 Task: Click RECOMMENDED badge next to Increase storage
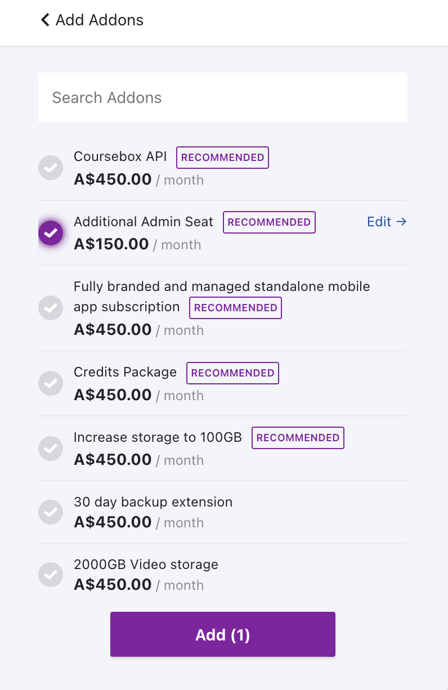[298, 438]
